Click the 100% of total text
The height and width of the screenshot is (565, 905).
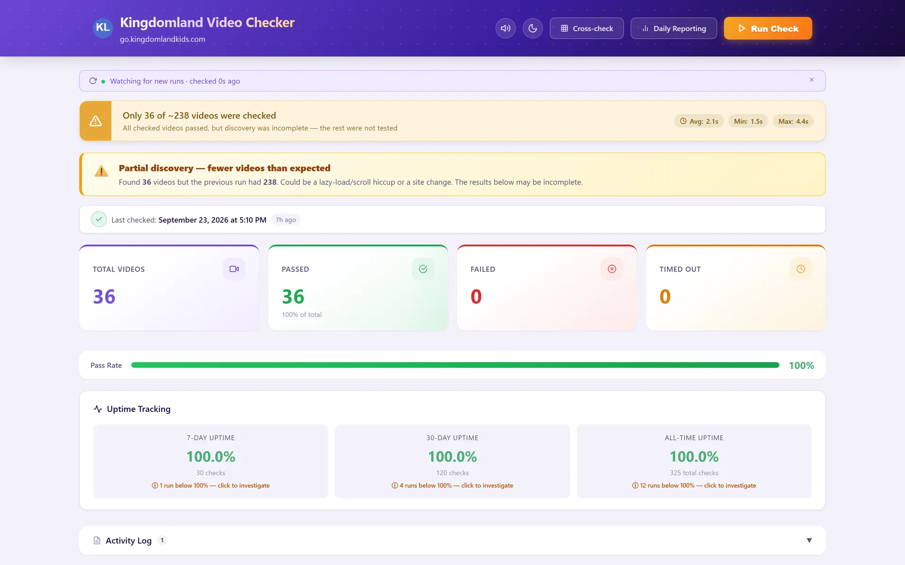(302, 315)
